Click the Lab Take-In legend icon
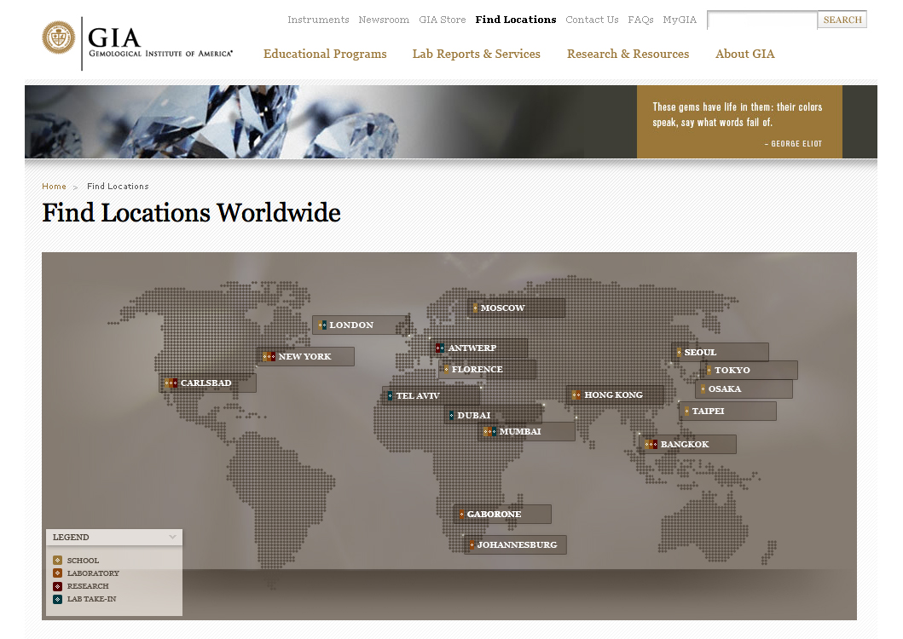Viewport: 903px width, 639px height. pyautogui.click(x=58, y=599)
